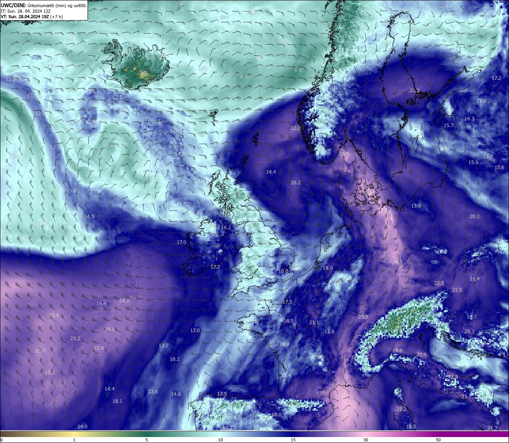Click the 21.2 value over Finland

pyautogui.click(x=415, y=91)
